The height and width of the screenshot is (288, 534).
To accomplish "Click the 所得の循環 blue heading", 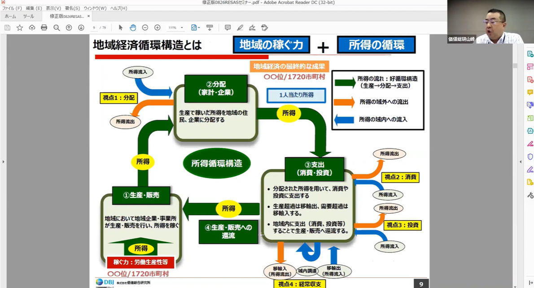I will (x=376, y=44).
